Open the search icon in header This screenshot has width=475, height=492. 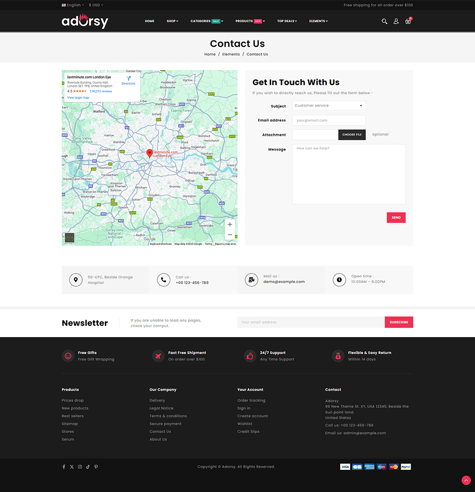(x=384, y=21)
